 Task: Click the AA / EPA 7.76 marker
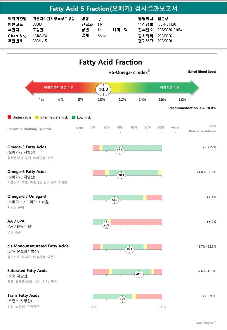click(x=107, y=225)
